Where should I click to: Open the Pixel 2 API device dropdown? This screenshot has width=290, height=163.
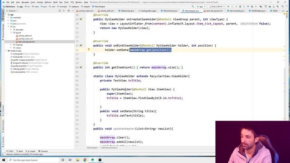click(x=217, y=6)
